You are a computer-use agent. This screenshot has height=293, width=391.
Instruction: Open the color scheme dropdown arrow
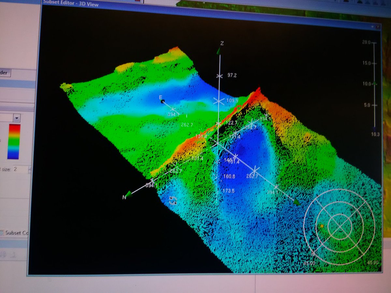point(16,119)
